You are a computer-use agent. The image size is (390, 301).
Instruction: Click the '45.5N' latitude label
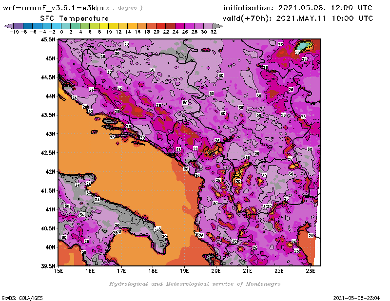[x=48, y=39]
